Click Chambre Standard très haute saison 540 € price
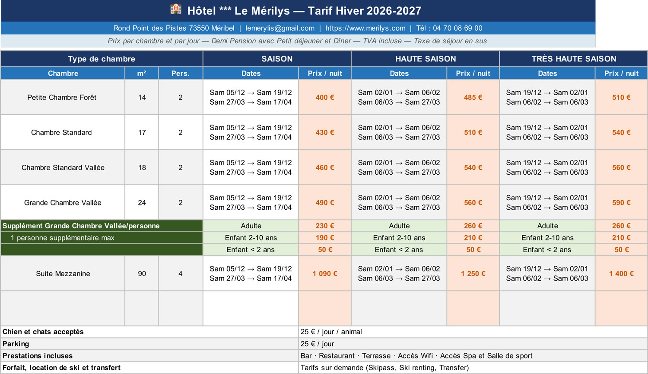 [x=621, y=132]
